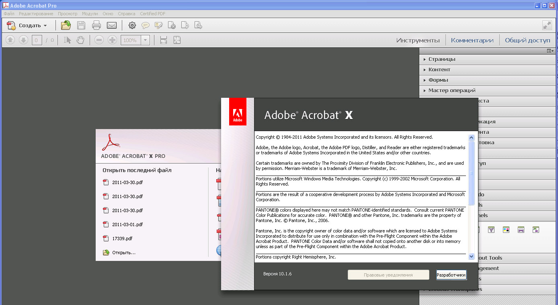Click the insert page from file icon
The height and width of the screenshot is (305, 558).
tap(198, 25)
